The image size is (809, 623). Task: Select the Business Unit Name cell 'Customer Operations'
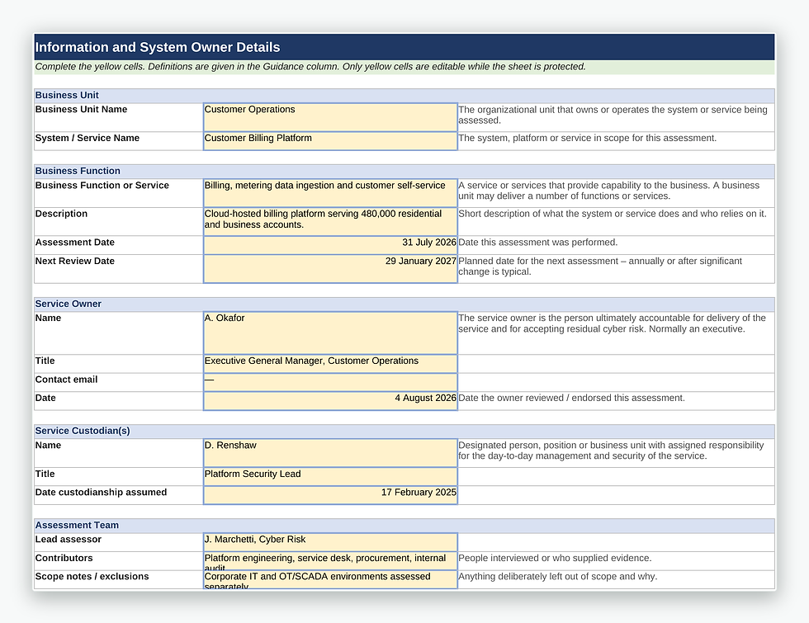[x=330, y=117]
